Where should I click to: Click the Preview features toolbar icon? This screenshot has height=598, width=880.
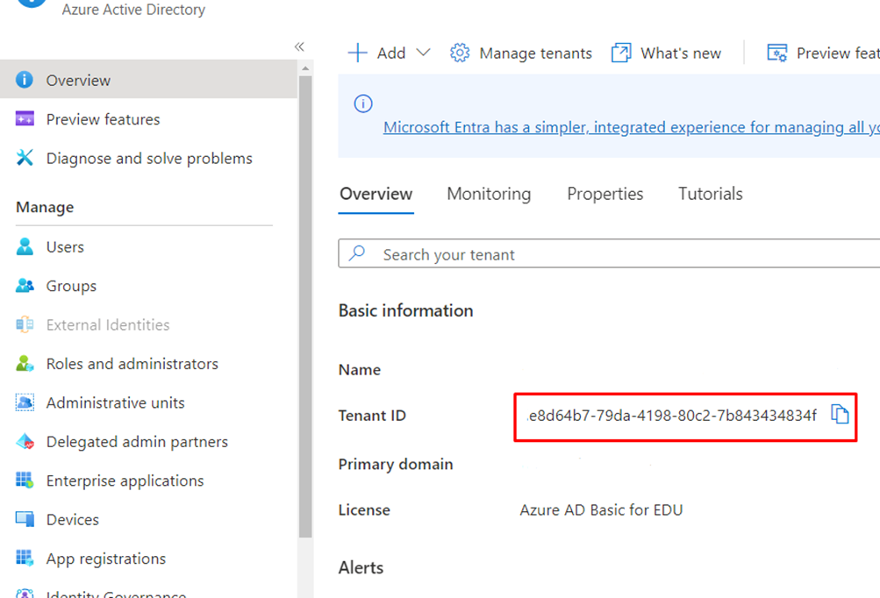coord(777,53)
